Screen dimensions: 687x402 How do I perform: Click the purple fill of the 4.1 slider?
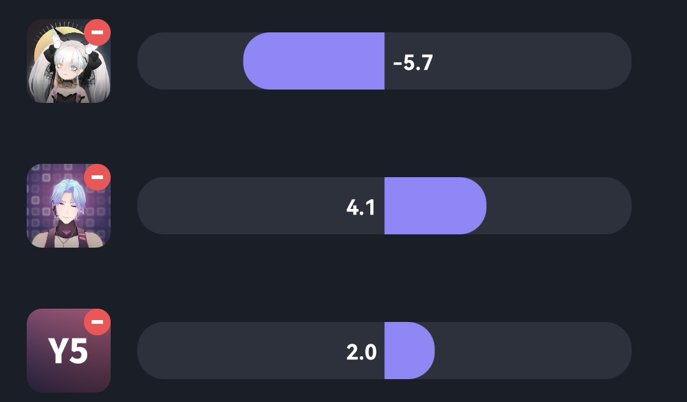point(435,206)
